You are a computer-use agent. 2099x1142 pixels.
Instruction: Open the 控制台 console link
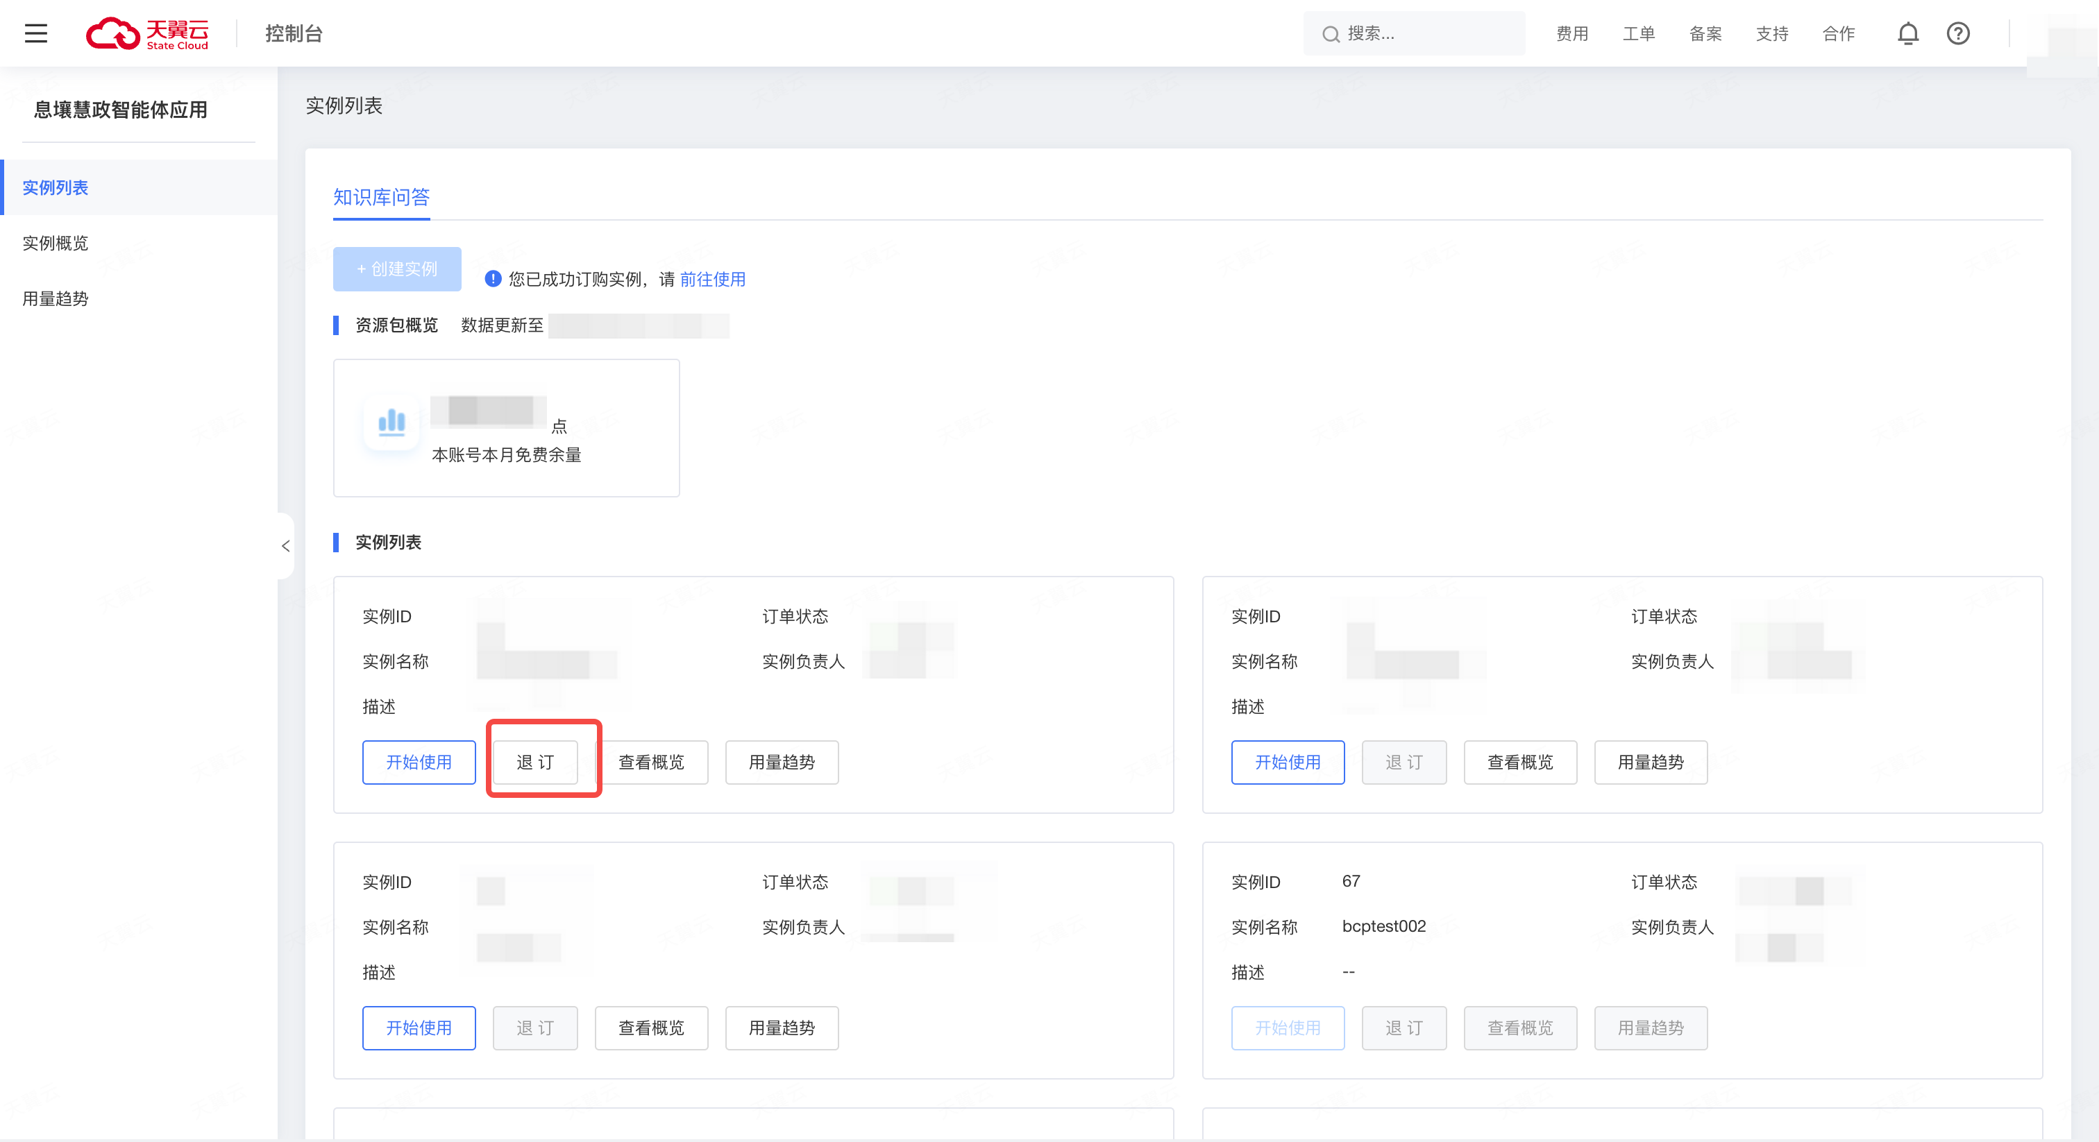[x=294, y=33]
